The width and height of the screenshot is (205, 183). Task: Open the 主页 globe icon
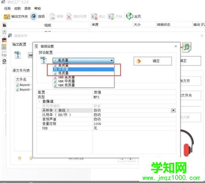pyautogui.click(x=130, y=16)
